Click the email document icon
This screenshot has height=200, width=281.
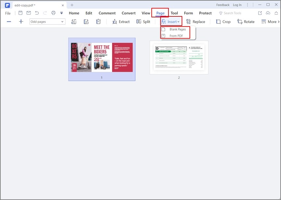click(28, 13)
